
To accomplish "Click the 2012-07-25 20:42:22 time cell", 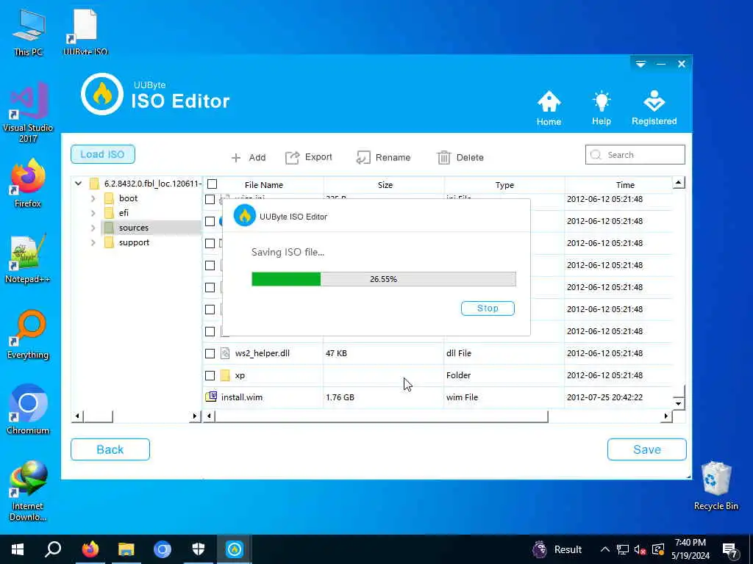I will (x=604, y=397).
